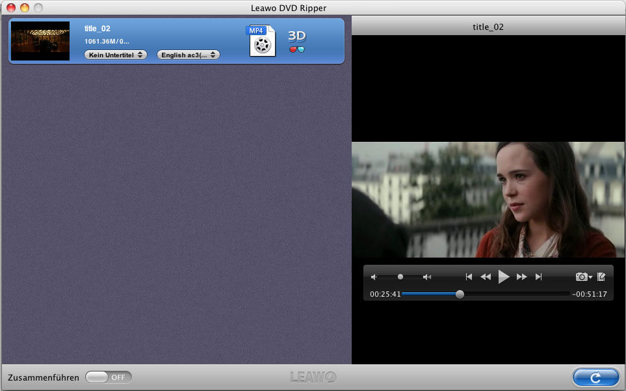Close the Leawo DVD Ripper window

11,8
